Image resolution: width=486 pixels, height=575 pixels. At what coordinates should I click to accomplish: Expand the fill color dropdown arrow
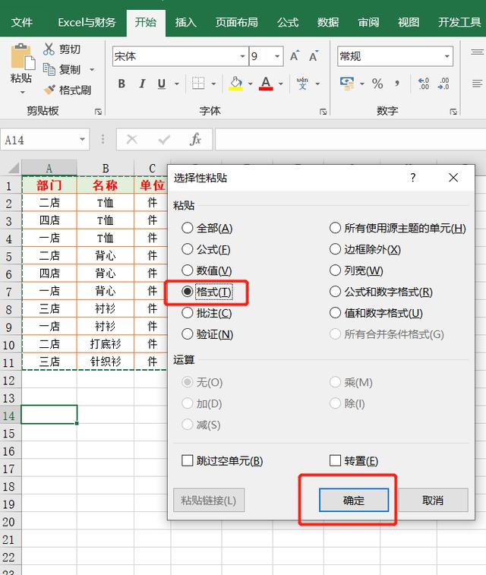(x=250, y=84)
